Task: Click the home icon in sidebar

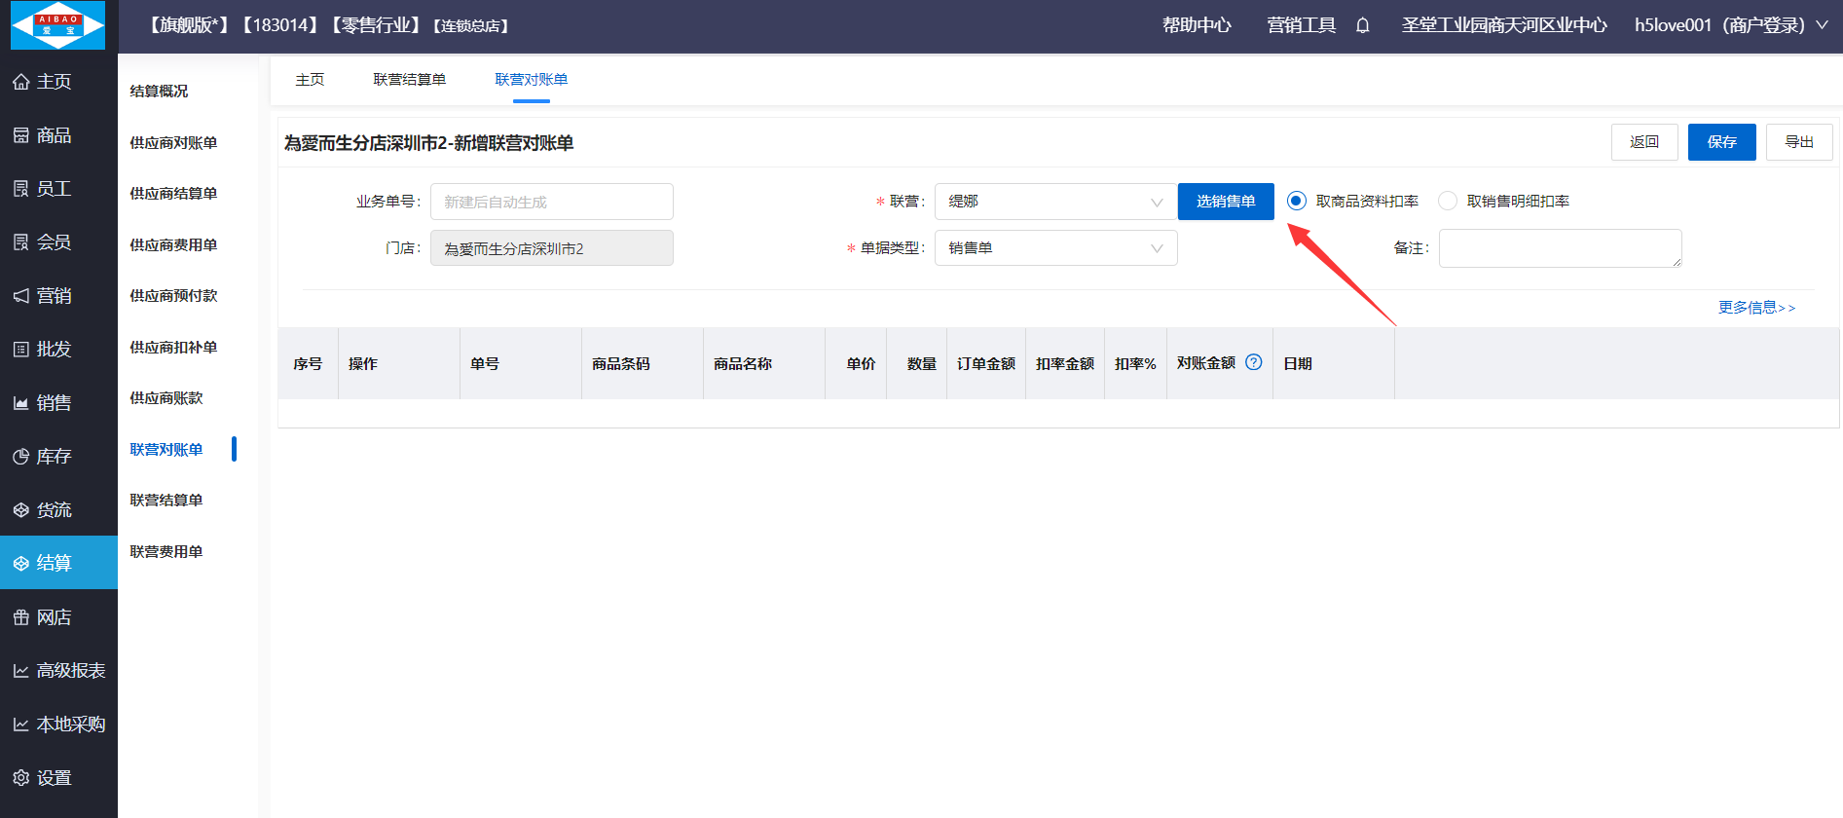Action: pos(21,83)
